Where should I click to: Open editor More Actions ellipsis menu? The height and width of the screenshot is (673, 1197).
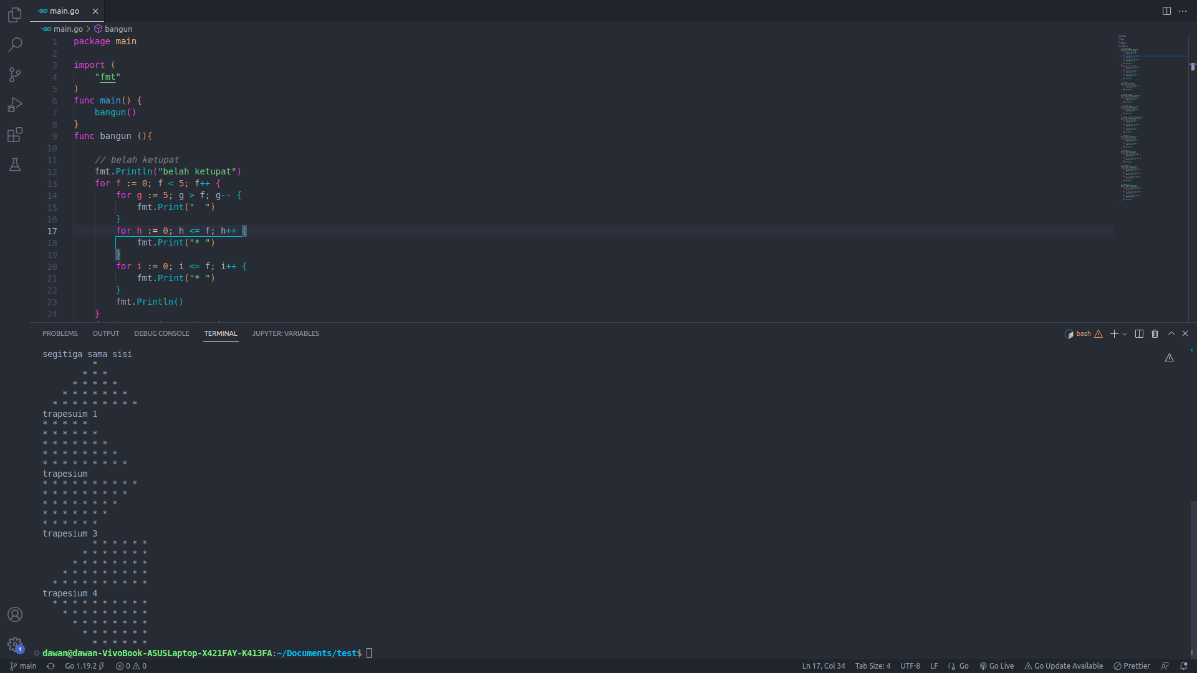pyautogui.click(x=1183, y=11)
